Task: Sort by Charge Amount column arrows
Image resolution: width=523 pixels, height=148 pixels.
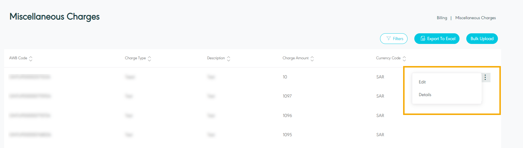Action: [312, 58]
